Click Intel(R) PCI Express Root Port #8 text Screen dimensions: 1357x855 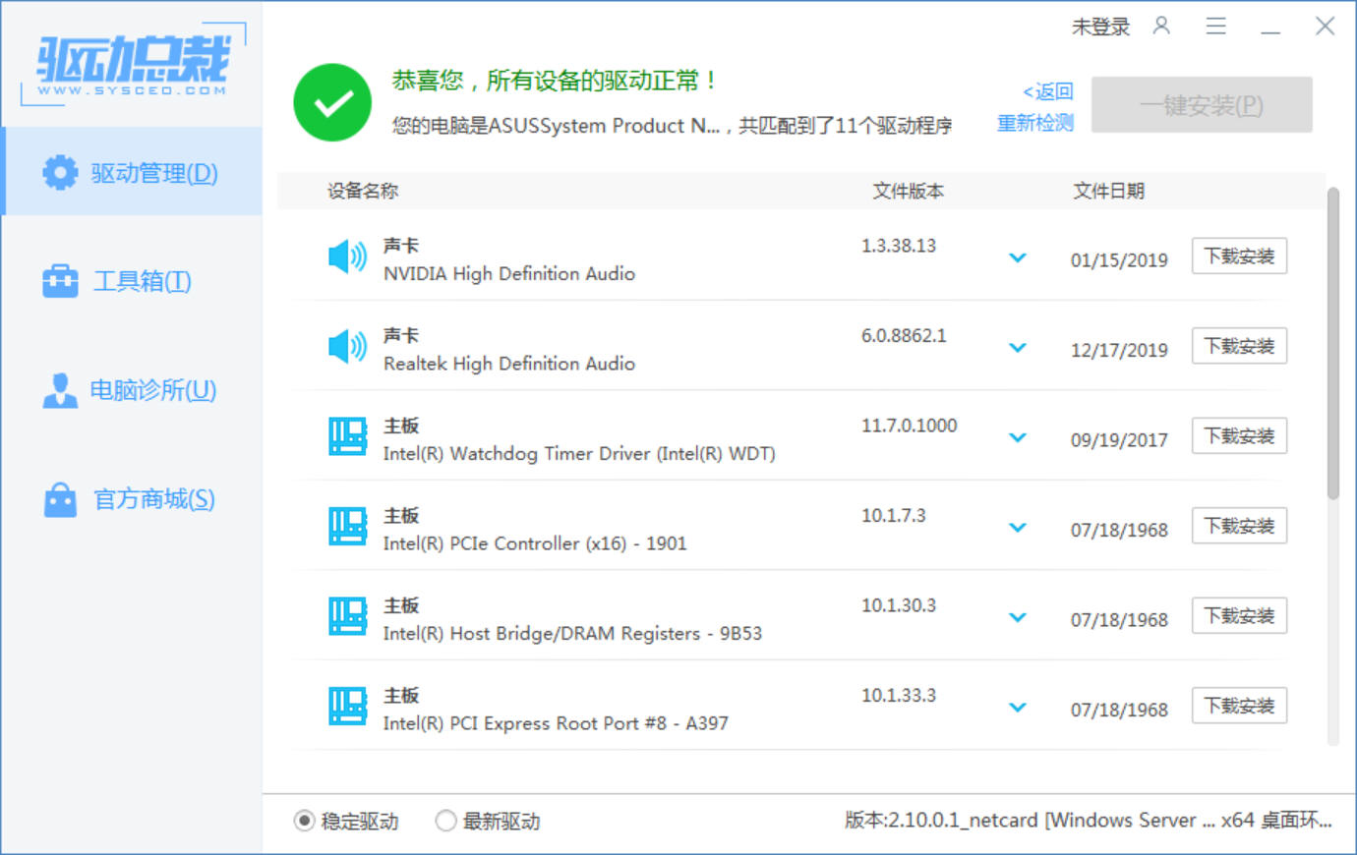pyautogui.click(x=556, y=723)
